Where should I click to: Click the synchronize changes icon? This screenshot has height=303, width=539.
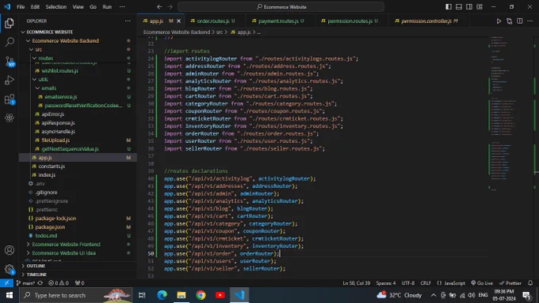tap(40, 283)
